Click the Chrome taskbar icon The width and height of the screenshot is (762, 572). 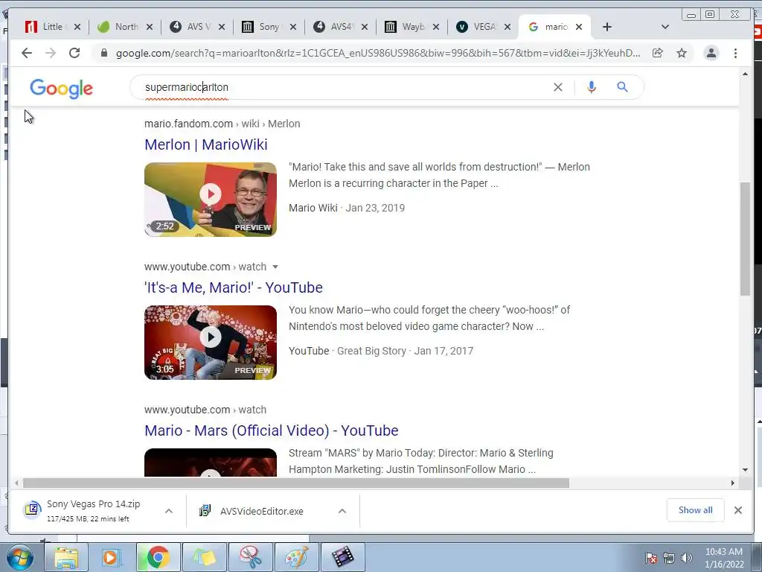point(158,557)
